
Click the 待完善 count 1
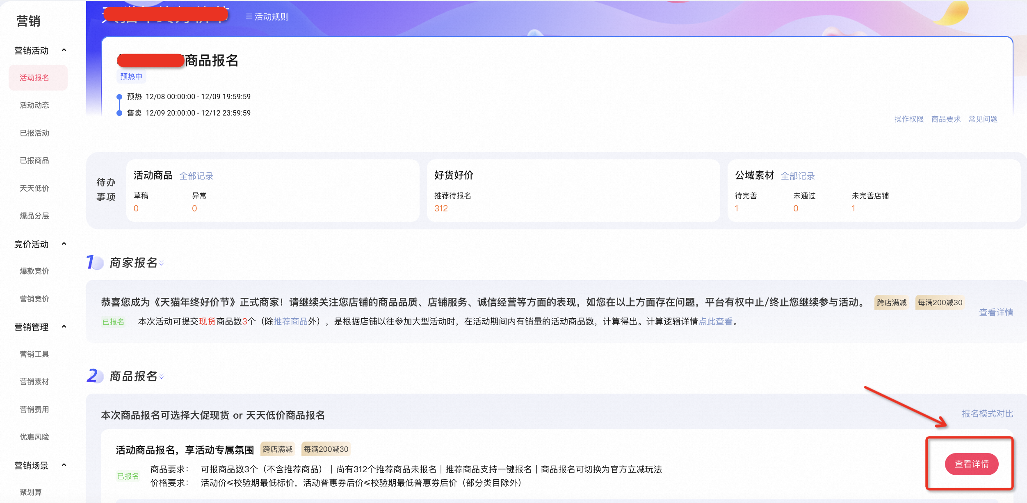click(x=737, y=208)
